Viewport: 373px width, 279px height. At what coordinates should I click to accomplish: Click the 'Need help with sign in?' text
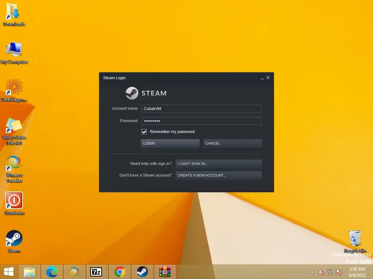(x=151, y=164)
